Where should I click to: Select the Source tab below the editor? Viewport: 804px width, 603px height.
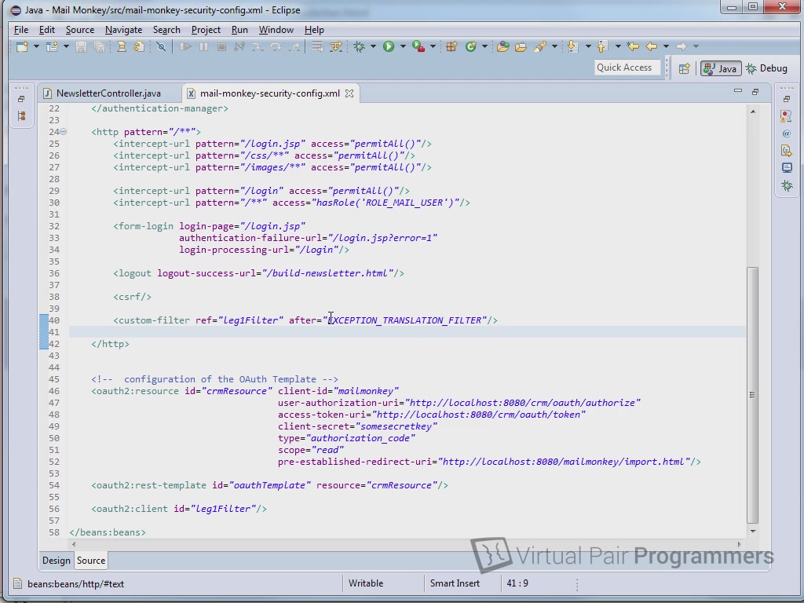(91, 561)
